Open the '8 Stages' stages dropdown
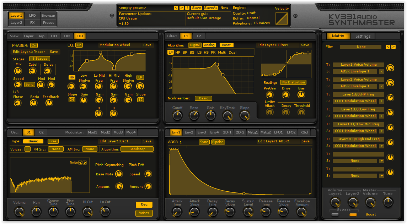 point(39,58)
